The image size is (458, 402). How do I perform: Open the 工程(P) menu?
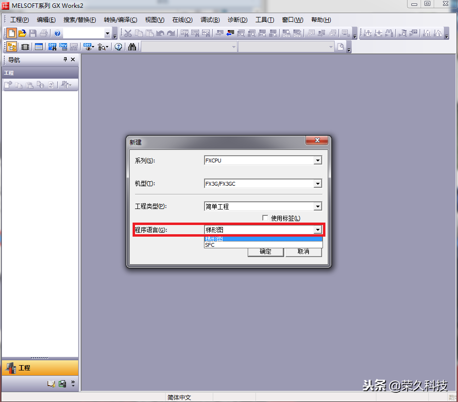pyautogui.click(x=19, y=20)
